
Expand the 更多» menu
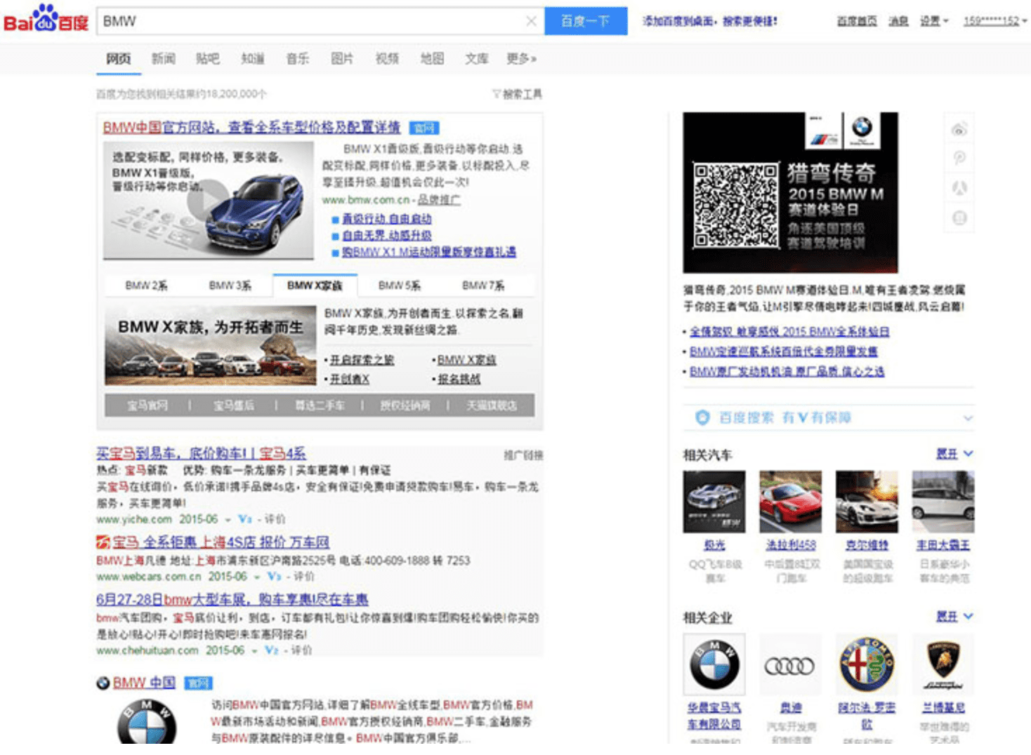coord(522,59)
